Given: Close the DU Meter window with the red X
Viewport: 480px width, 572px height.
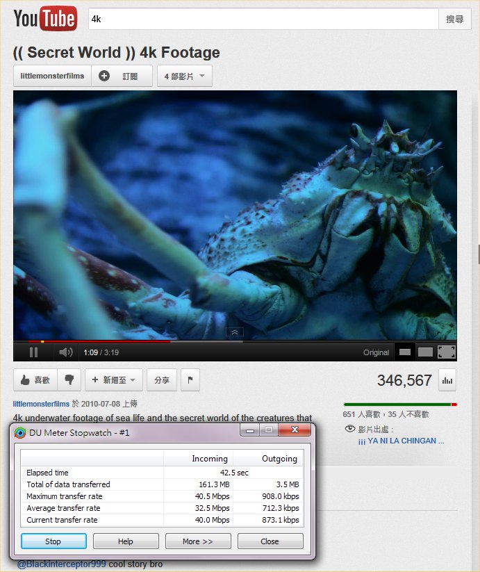Looking at the screenshot, I should [295, 430].
